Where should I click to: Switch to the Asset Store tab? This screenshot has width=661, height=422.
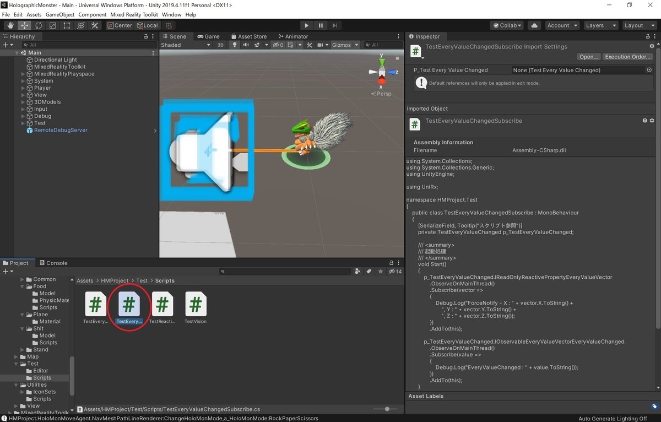coord(248,36)
